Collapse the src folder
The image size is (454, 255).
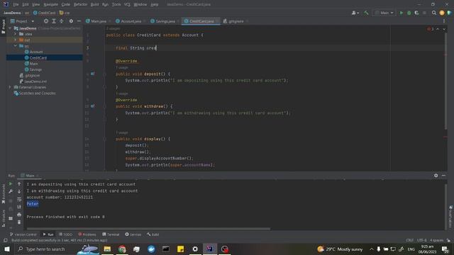pyautogui.click(x=16, y=45)
